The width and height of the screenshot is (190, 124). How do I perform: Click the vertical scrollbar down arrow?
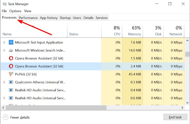pyautogui.click(x=187, y=103)
